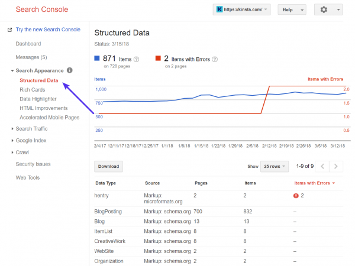355x266 pixels.
Task: Go to next page arrow
Action: [336, 167]
